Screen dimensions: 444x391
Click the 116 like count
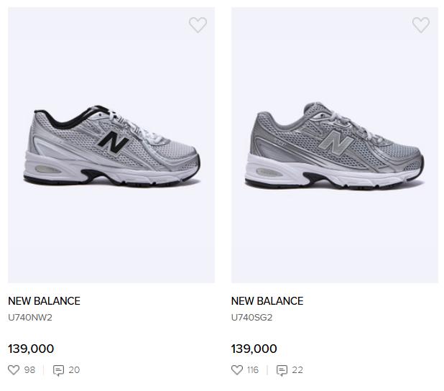(252, 370)
